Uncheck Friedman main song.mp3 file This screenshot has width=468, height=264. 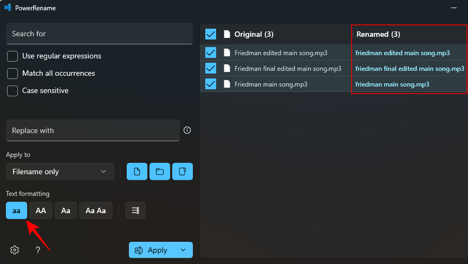point(211,84)
